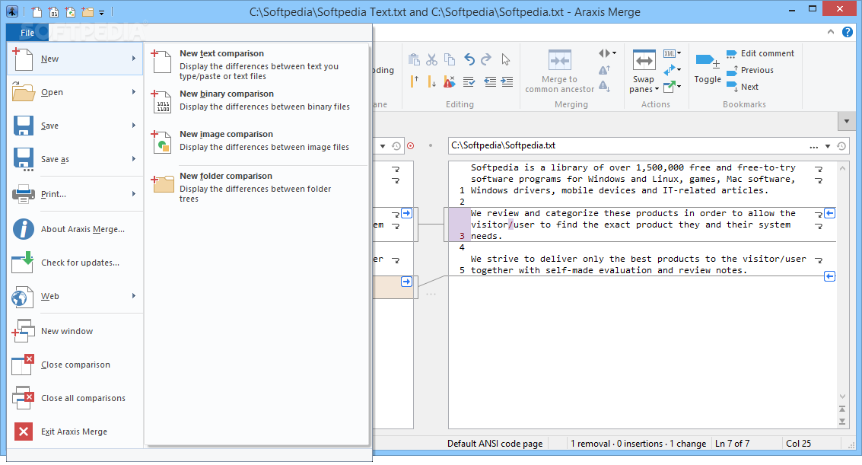This screenshot has width=862, height=465.
Task: Select Save as in the File menu
Action: (x=75, y=159)
